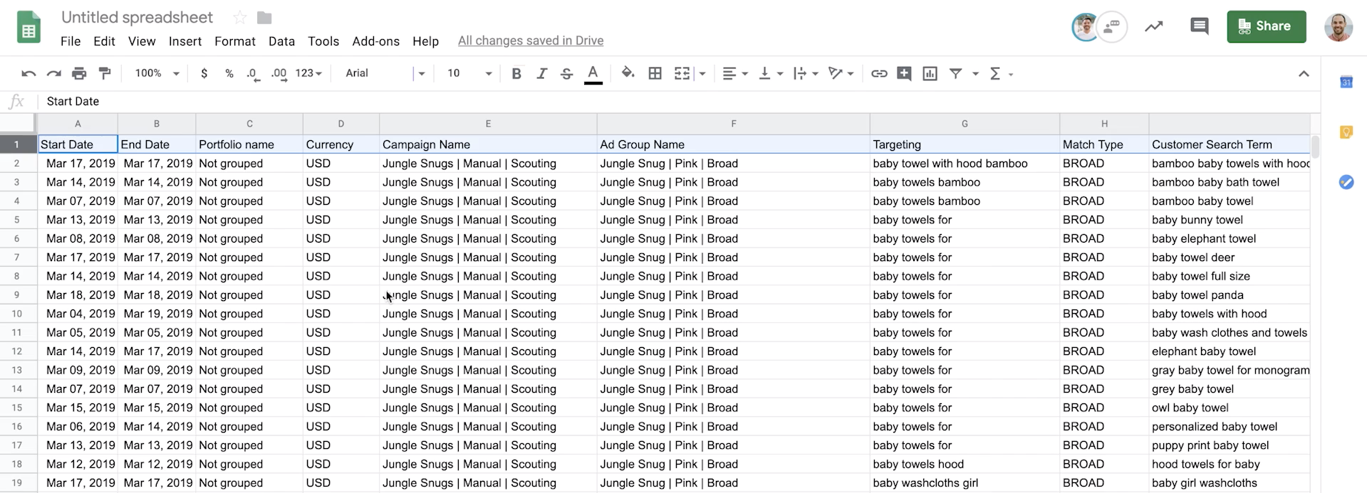Image resolution: width=1367 pixels, height=493 pixels.
Task: Toggle italic text formatting
Action: [x=541, y=73]
